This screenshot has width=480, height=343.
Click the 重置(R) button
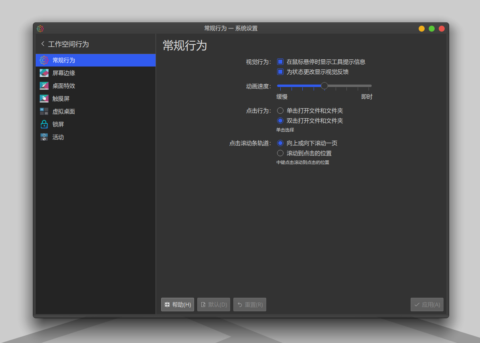tap(250, 305)
